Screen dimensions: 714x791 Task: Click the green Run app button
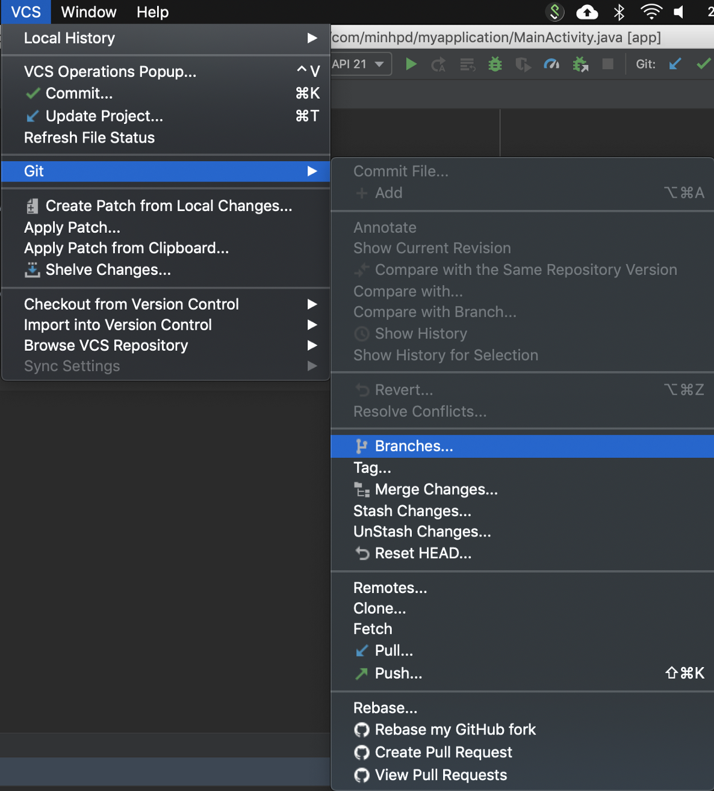tap(411, 64)
